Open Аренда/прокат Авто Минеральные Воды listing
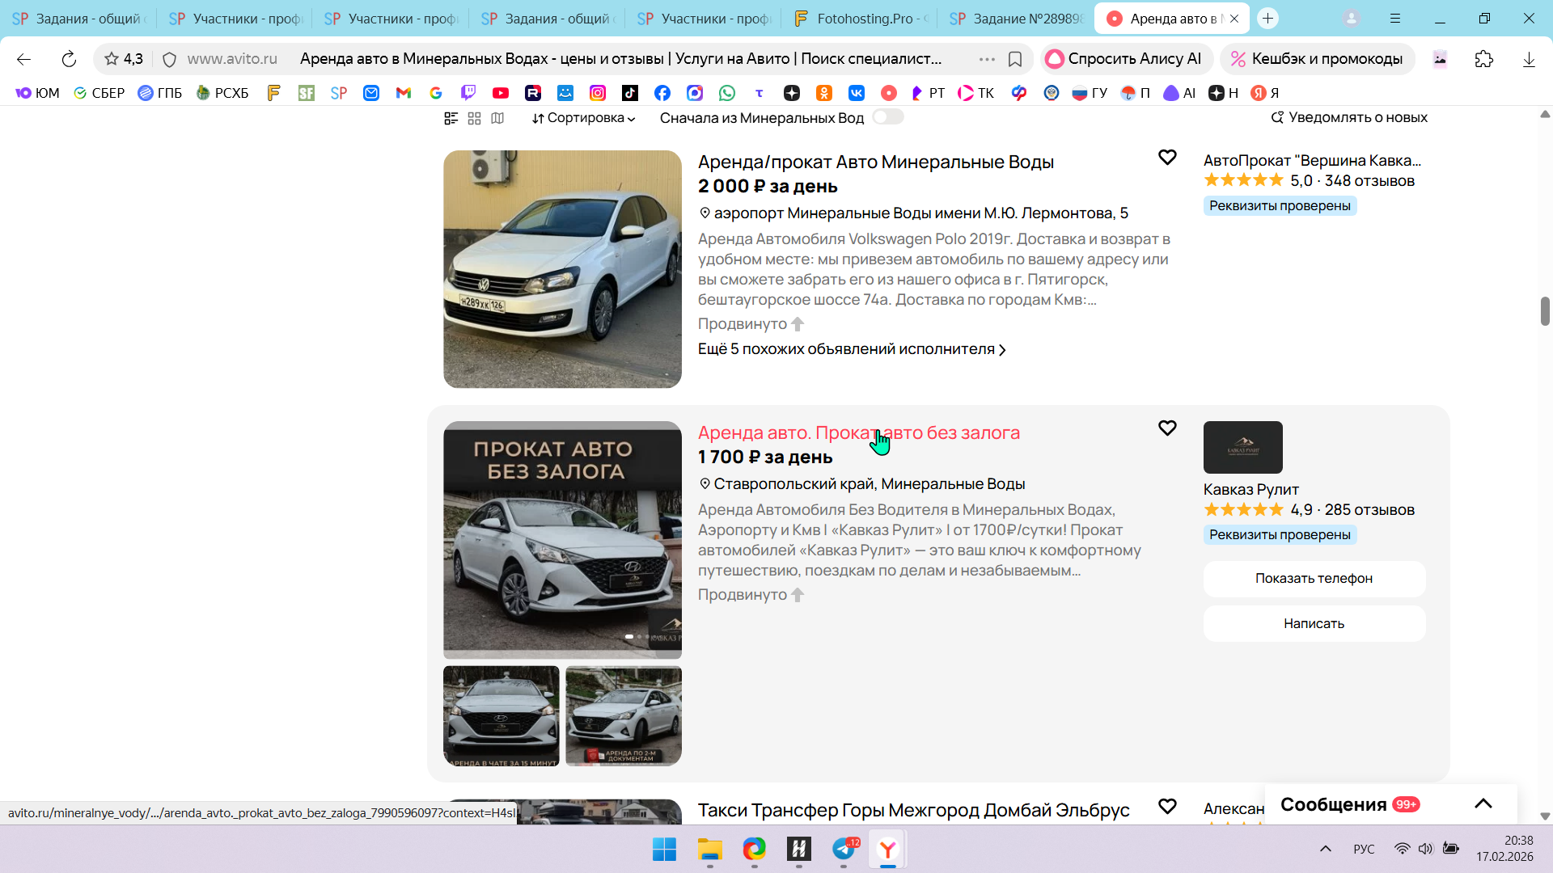Viewport: 1553px width, 873px height. (x=875, y=162)
